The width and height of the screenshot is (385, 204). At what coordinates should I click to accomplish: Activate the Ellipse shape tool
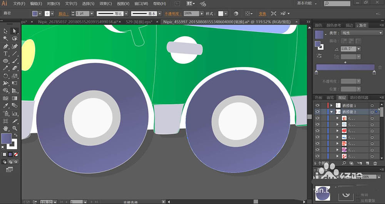click(6, 61)
